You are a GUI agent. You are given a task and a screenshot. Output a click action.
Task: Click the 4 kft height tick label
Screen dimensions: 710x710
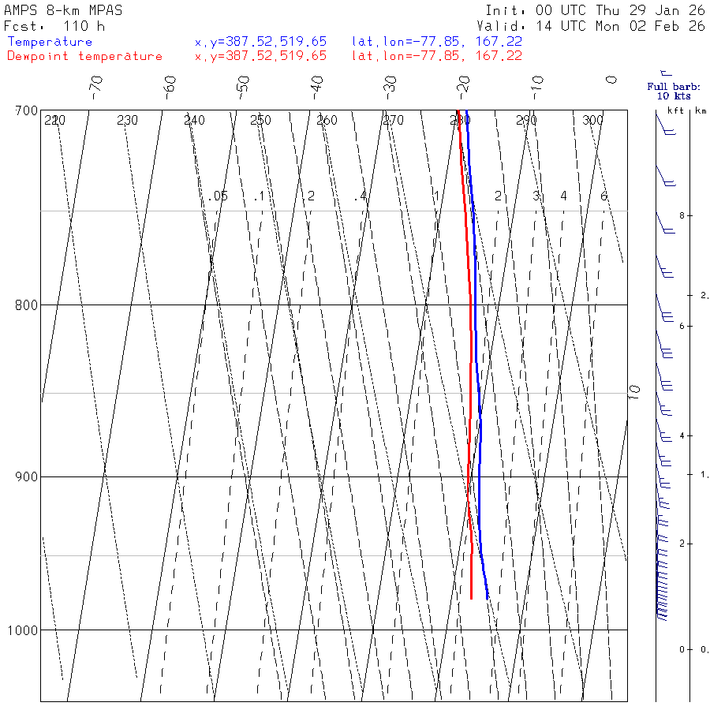[x=682, y=436]
